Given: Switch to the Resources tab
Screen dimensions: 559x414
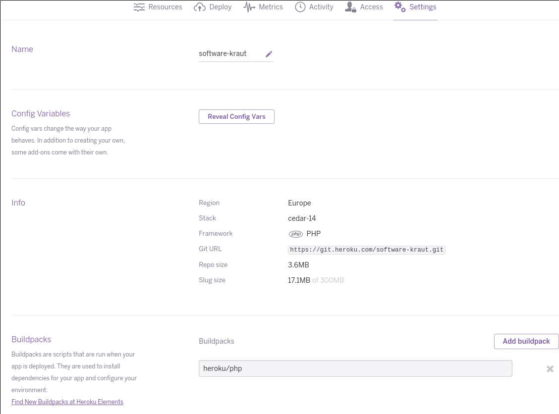Looking at the screenshot, I should (x=165, y=7).
